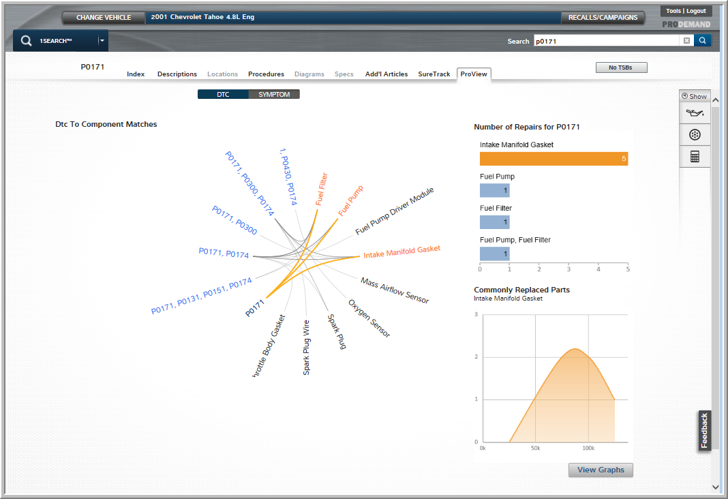
Task: Select Fuel Pump Driver Module label
Action: [x=395, y=211]
